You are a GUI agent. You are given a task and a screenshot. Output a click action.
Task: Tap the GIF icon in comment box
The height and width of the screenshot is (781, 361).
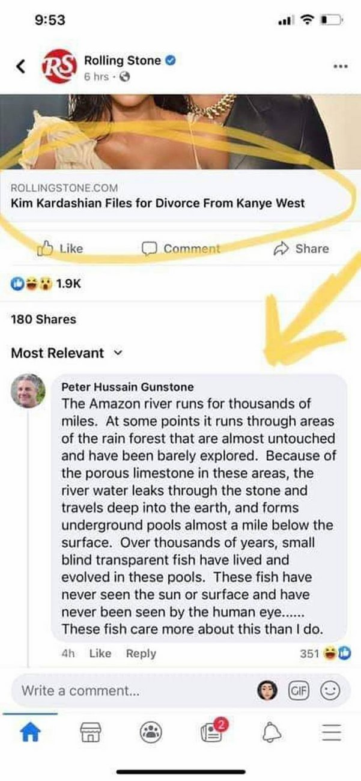[302, 690]
